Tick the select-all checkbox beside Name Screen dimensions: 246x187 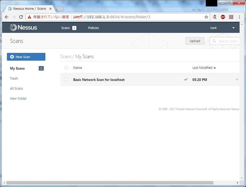(66, 68)
